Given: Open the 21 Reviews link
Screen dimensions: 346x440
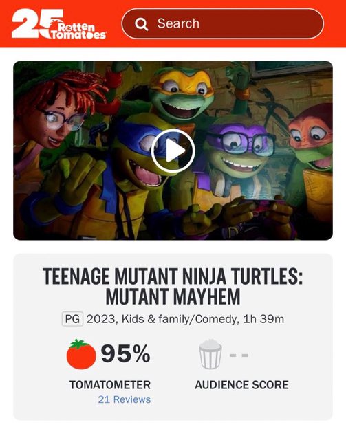Looking at the screenshot, I should click(x=124, y=399).
